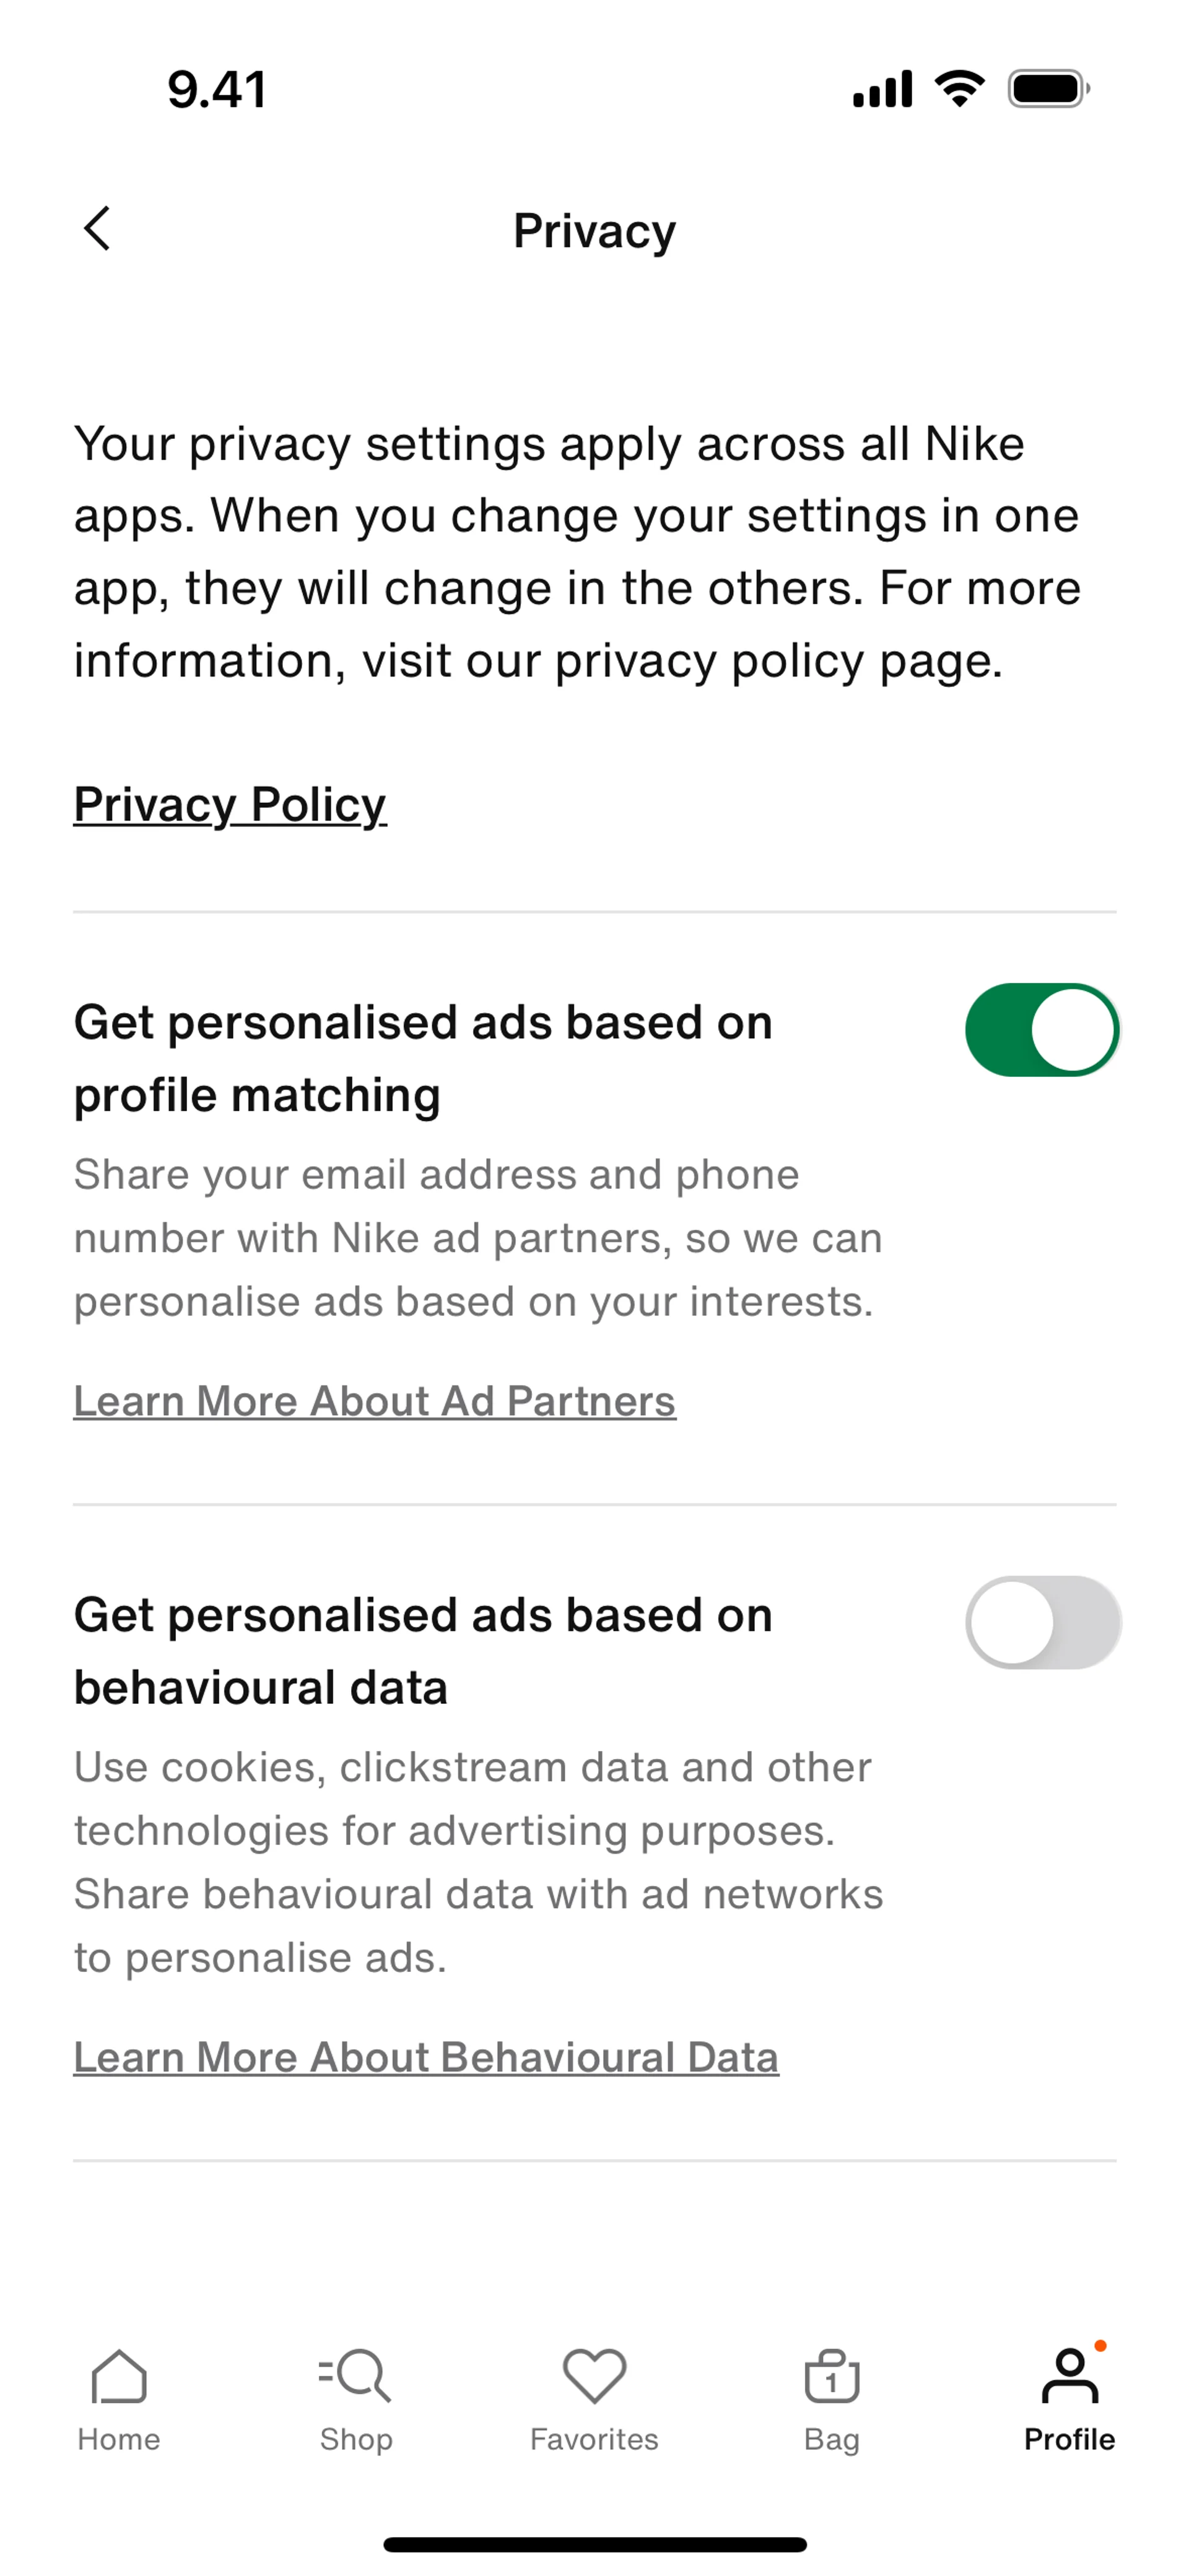Viewport: 1189px width, 2576px height.
Task: Enable personalised ads by behavioural data toggle
Action: (x=1042, y=1622)
